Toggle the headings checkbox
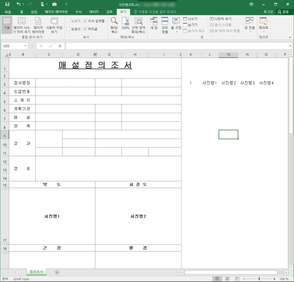The height and width of the screenshot is (282, 294). click(85, 29)
